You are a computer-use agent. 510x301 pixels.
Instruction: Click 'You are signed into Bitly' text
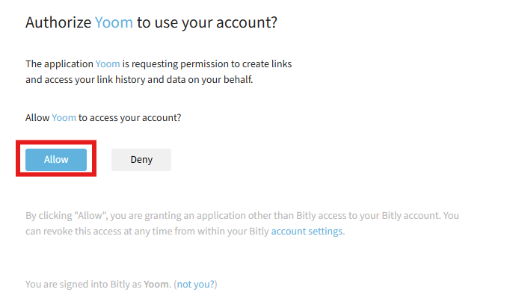click(x=83, y=284)
